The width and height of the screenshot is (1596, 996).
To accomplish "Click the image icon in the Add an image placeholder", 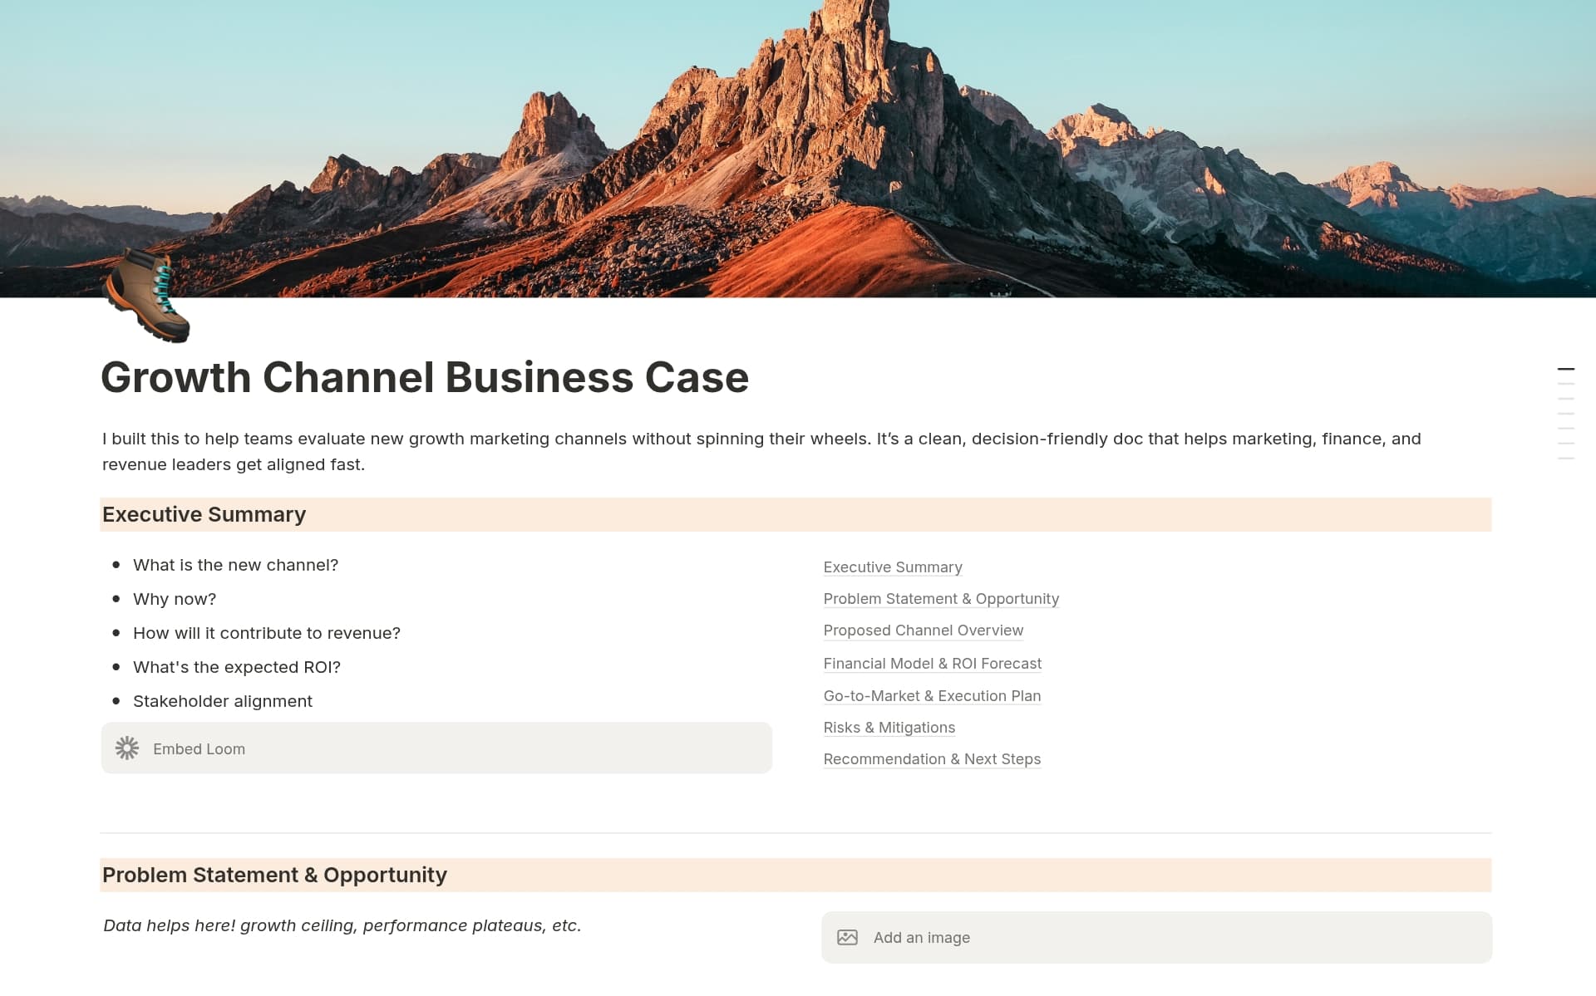I will tap(848, 937).
